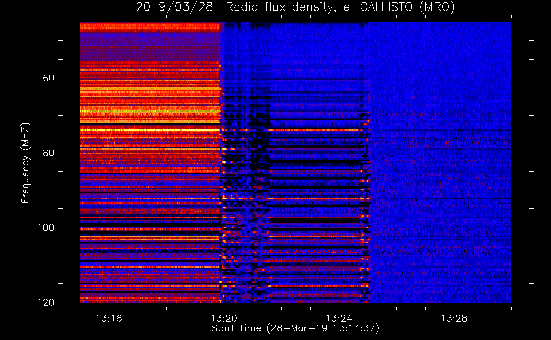Click the 13:28 time tick label
Image resolution: width=551 pixels, height=340 pixels.
454,319
